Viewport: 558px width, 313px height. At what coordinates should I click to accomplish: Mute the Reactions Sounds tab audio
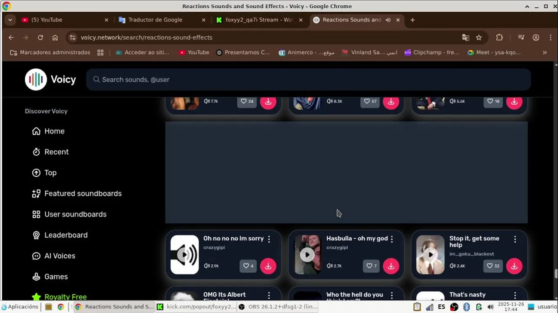(x=388, y=20)
